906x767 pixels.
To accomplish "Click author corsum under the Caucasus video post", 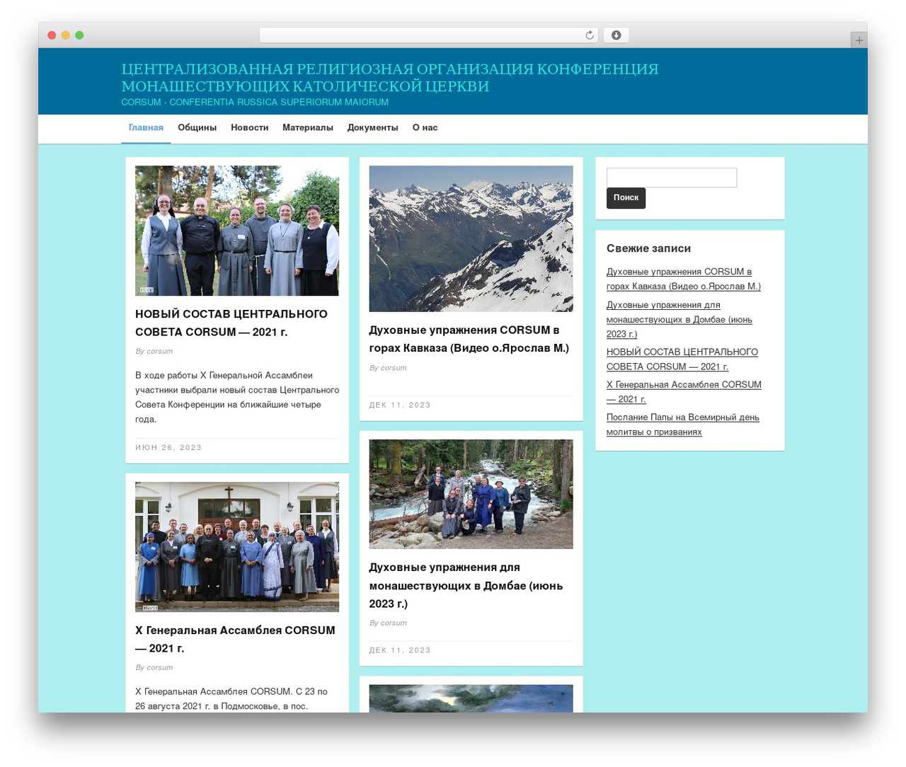I will pos(394,368).
